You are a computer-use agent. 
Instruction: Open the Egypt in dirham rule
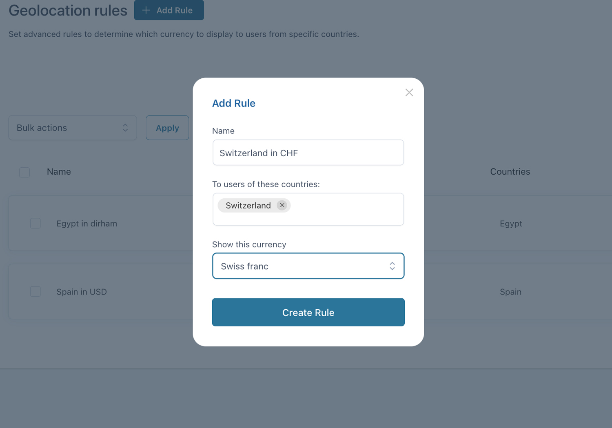tap(86, 224)
